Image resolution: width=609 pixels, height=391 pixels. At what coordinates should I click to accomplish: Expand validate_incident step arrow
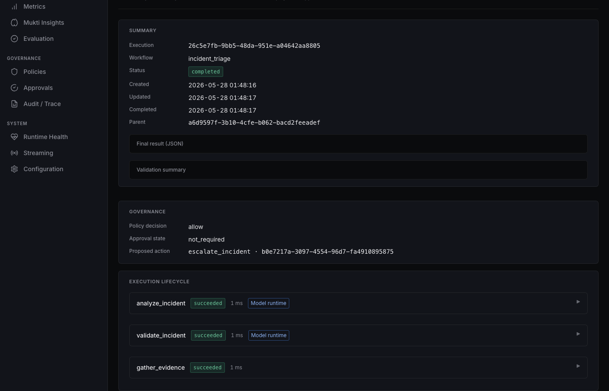point(578,334)
